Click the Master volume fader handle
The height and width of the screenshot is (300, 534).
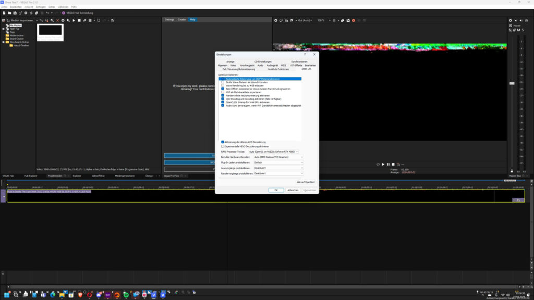pos(512,83)
